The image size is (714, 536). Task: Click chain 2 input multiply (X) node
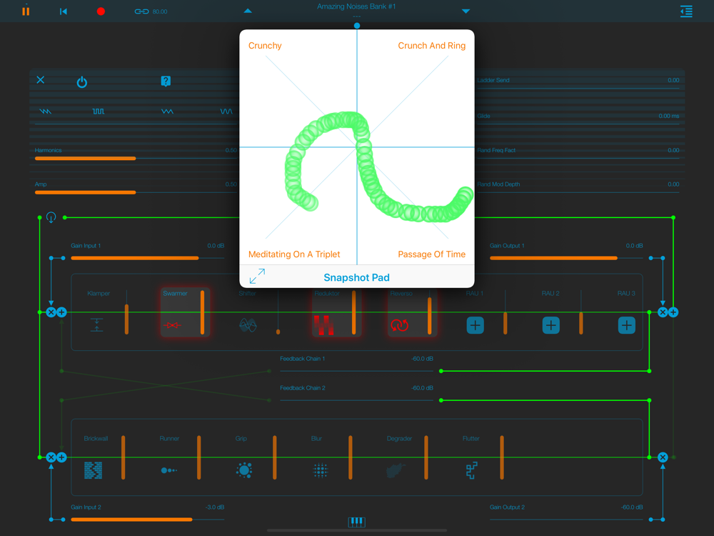51,457
